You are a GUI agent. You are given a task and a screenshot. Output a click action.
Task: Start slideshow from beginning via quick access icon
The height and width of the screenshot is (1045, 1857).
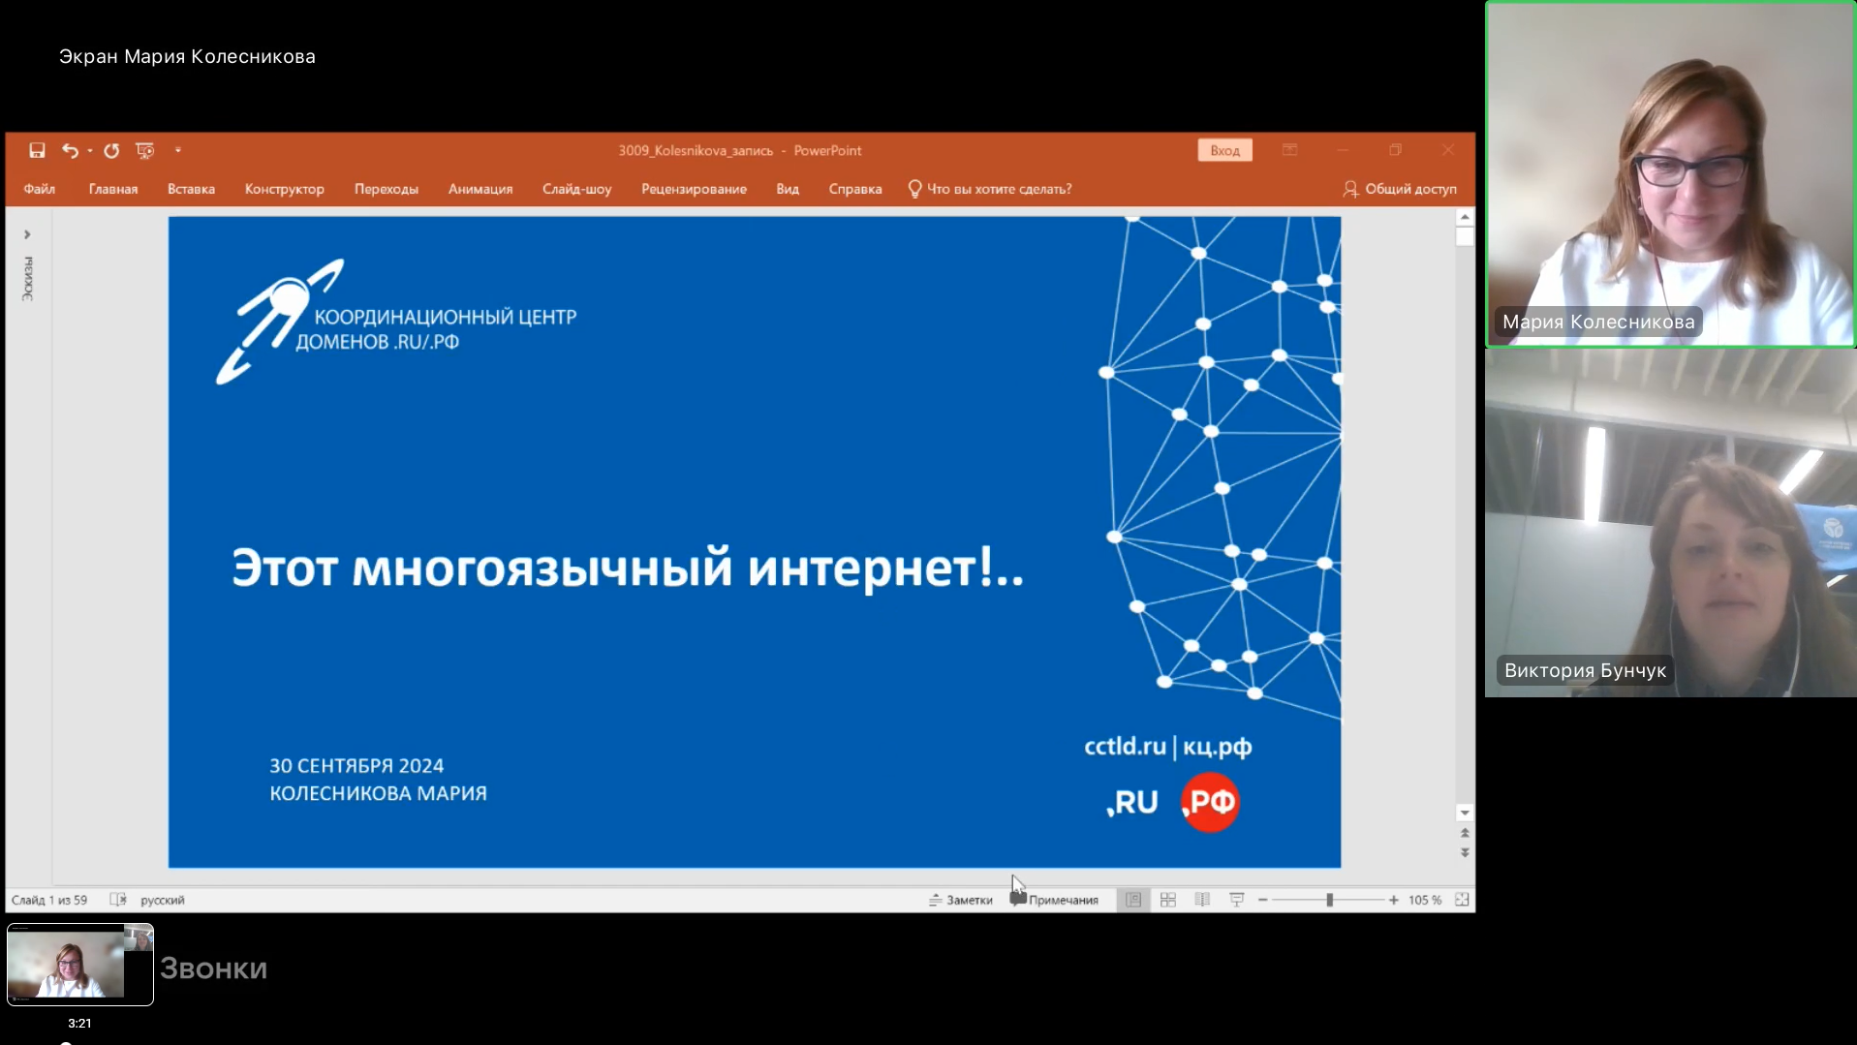coord(144,150)
